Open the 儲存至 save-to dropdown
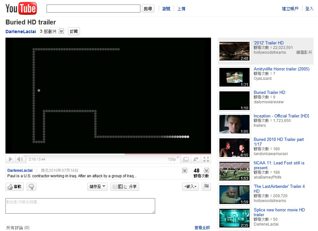318x231 pixels. tap(97, 187)
